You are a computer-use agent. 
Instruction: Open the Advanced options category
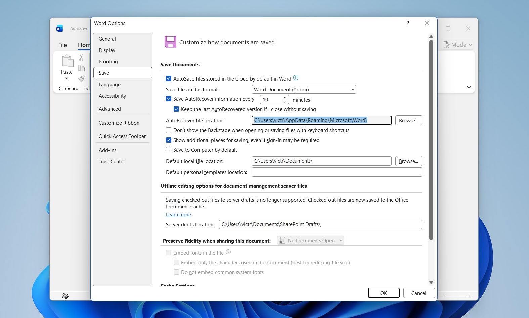(x=123, y=109)
